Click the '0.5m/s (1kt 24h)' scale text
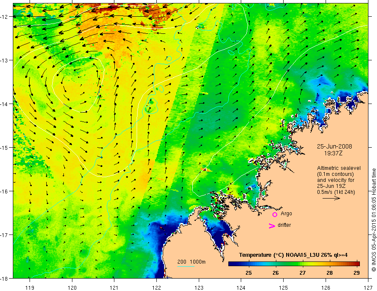Screen dimensions: 377x291 [336, 192]
